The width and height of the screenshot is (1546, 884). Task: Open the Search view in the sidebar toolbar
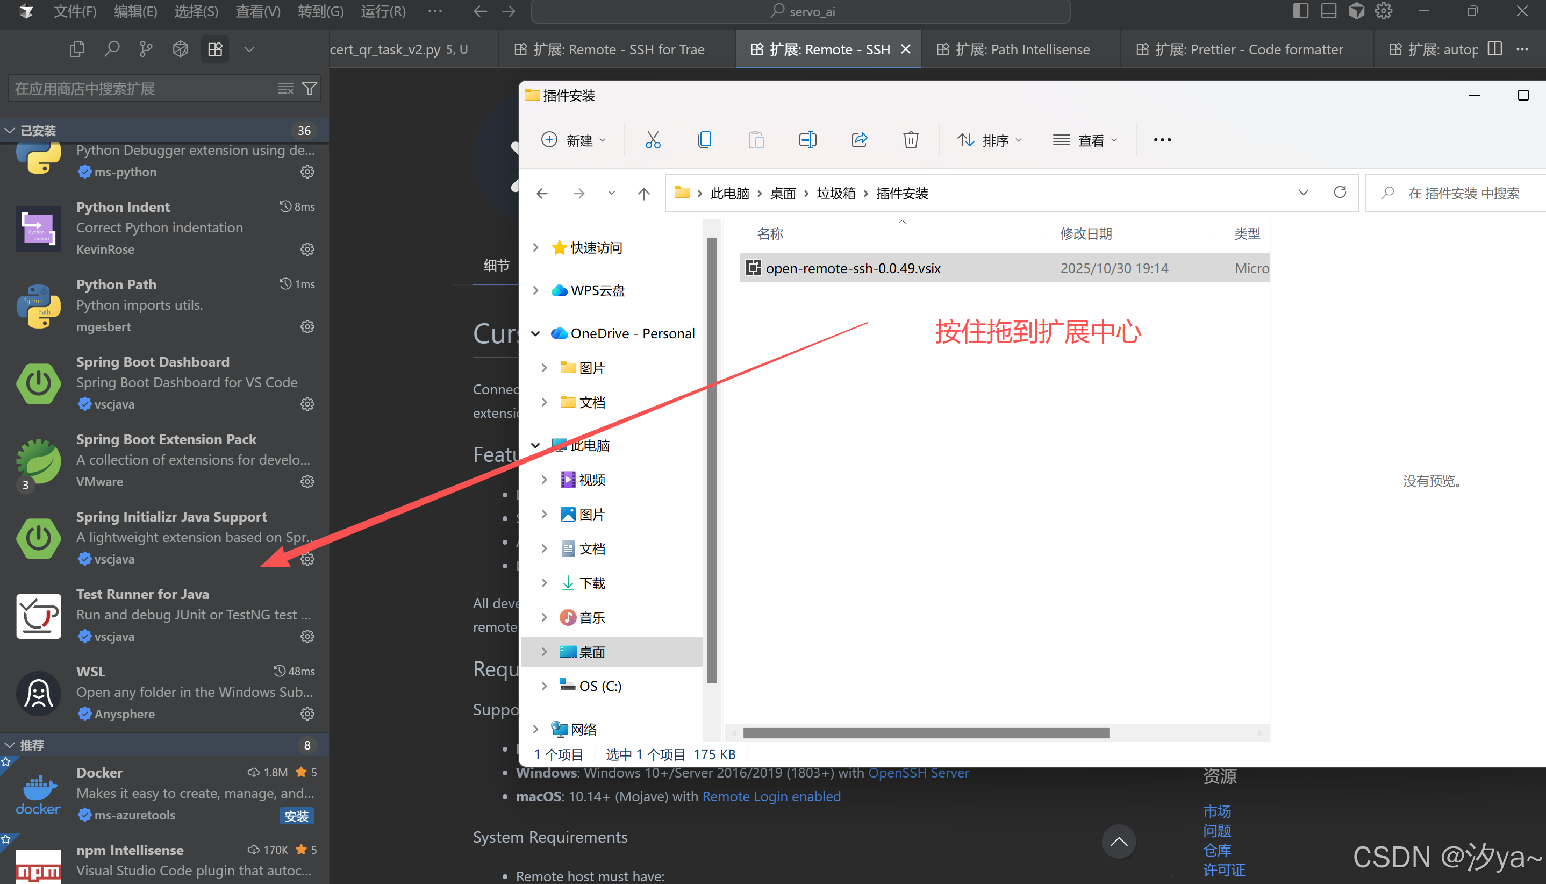point(112,48)
